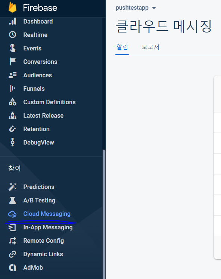Screen dimensions: 221x279
Task: Click the AdMob logo icon
Action: click(x=12, y=268)
